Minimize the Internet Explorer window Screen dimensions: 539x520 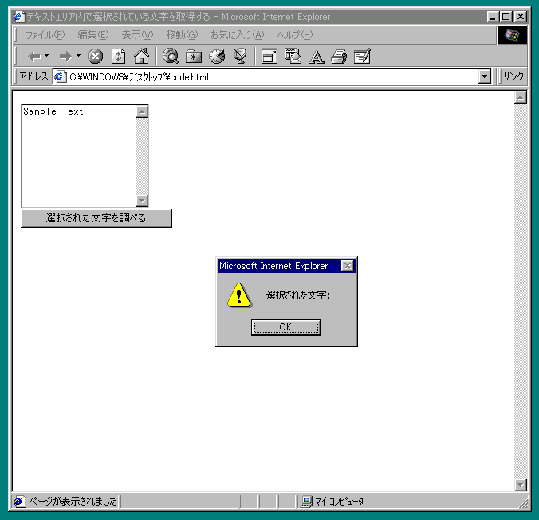point(493,17)
